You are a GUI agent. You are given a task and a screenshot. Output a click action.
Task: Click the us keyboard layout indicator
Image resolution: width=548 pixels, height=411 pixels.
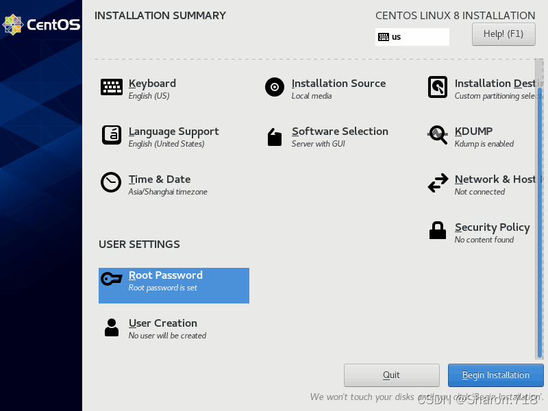[412, 37]
